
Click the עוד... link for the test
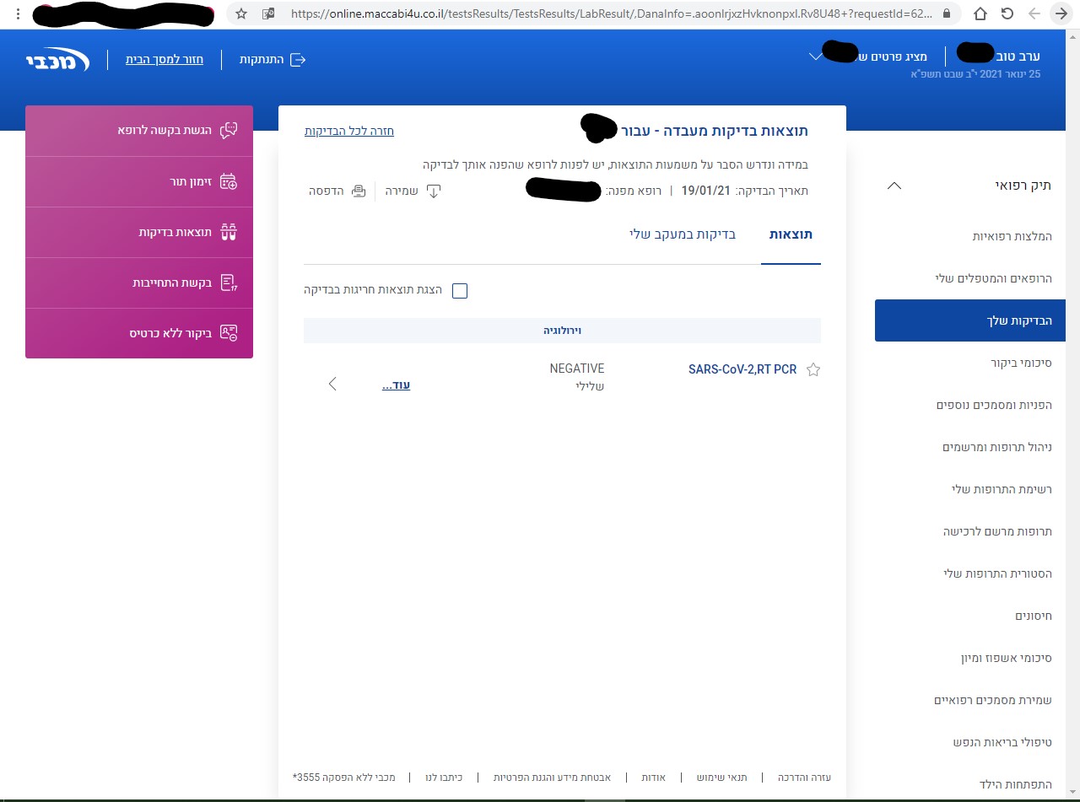click(x=396, y=385)
